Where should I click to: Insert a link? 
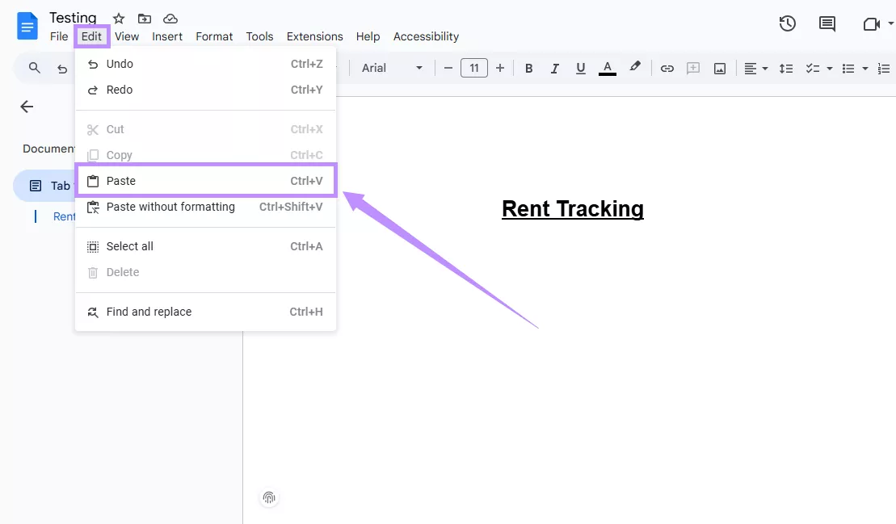(x=667, y=68)
